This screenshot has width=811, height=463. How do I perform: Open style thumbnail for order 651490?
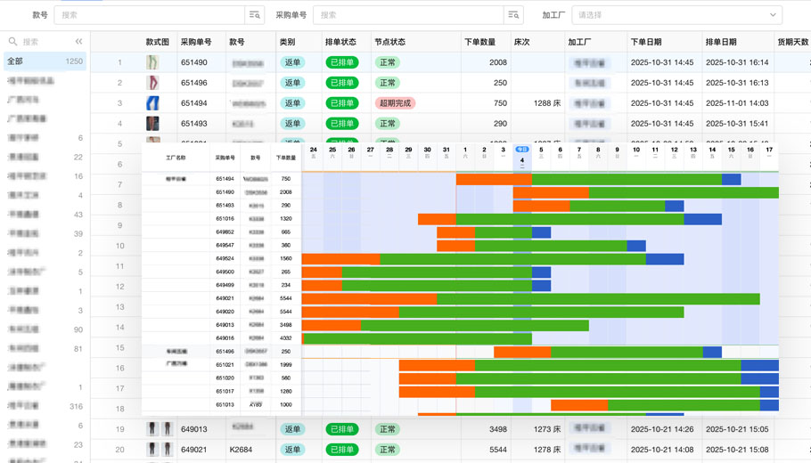pyautogui.click(x=153, y=63)
